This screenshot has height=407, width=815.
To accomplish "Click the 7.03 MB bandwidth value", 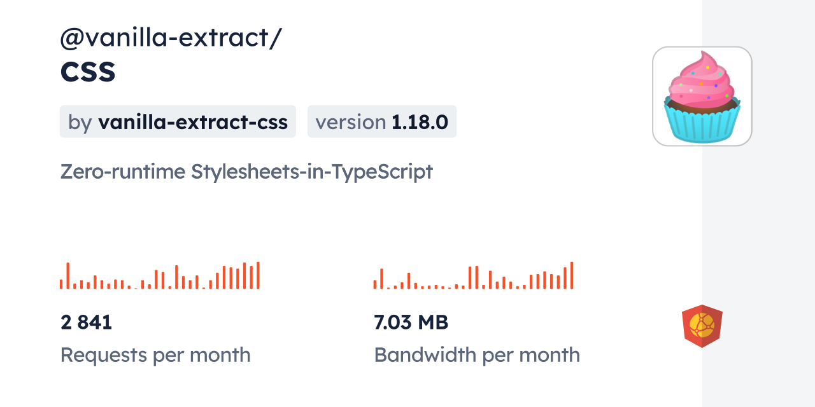I will point(411,322).
